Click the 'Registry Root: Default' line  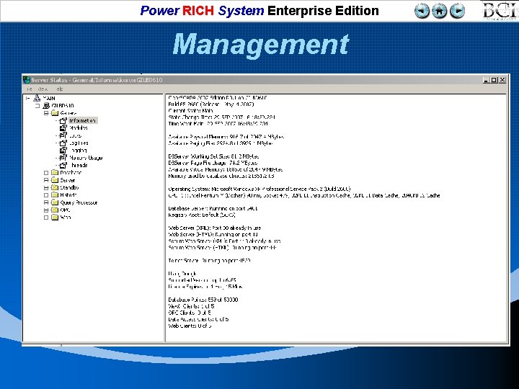coord(202,215)
